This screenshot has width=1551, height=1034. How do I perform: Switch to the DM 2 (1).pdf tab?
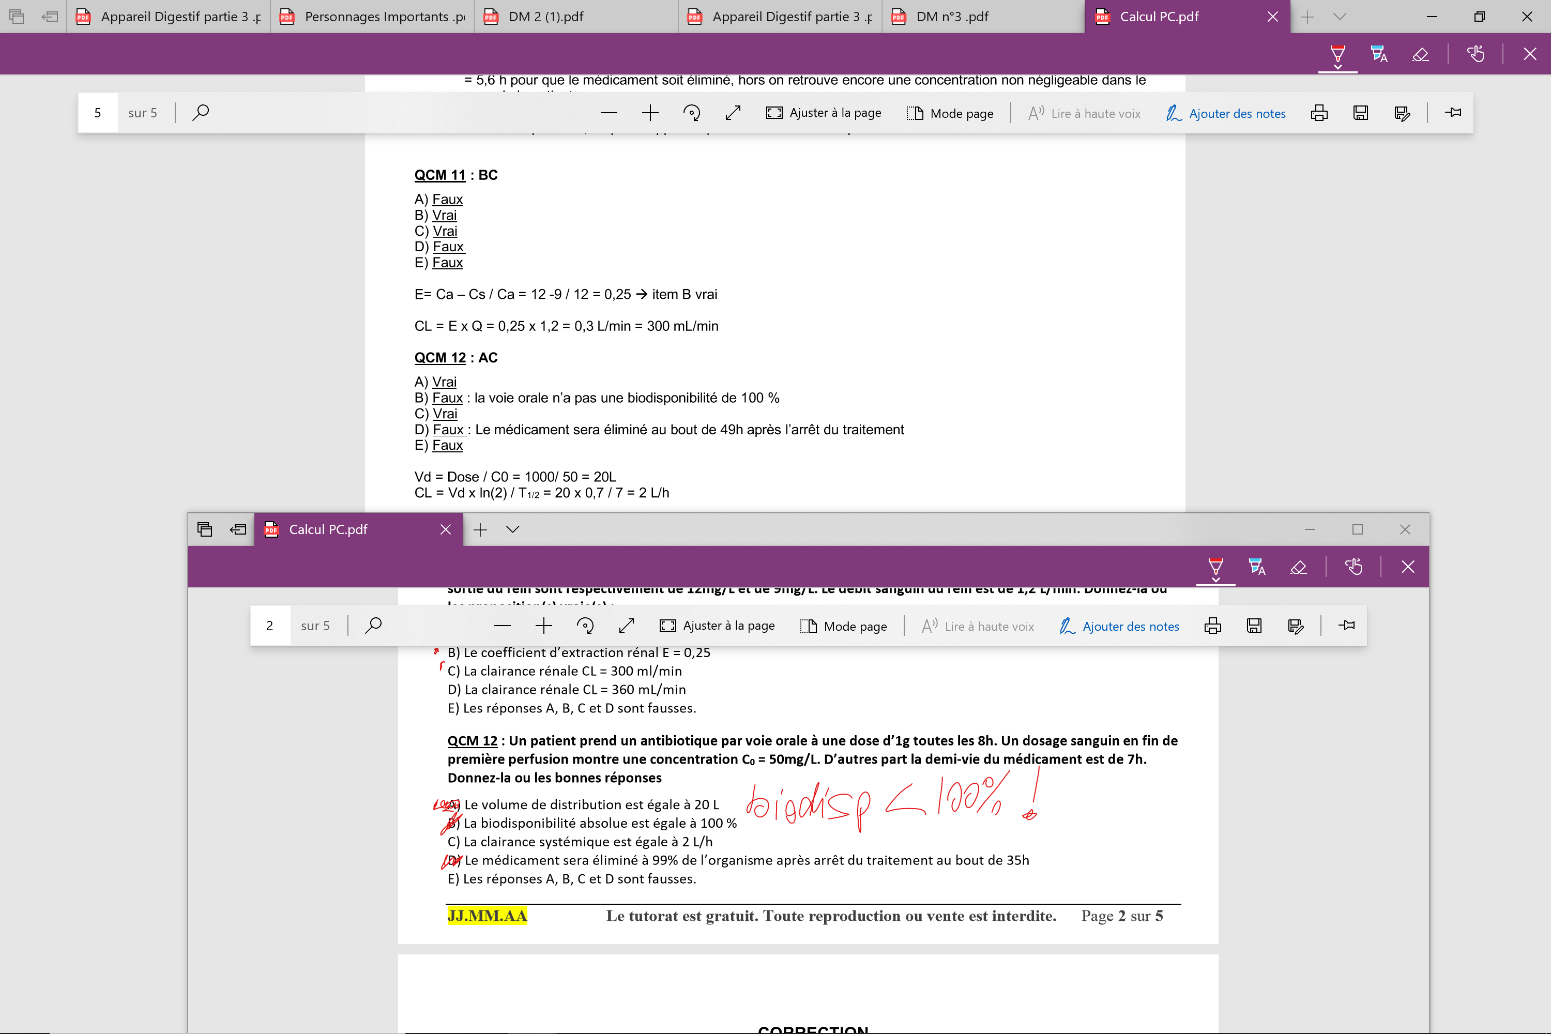(545, 17)
